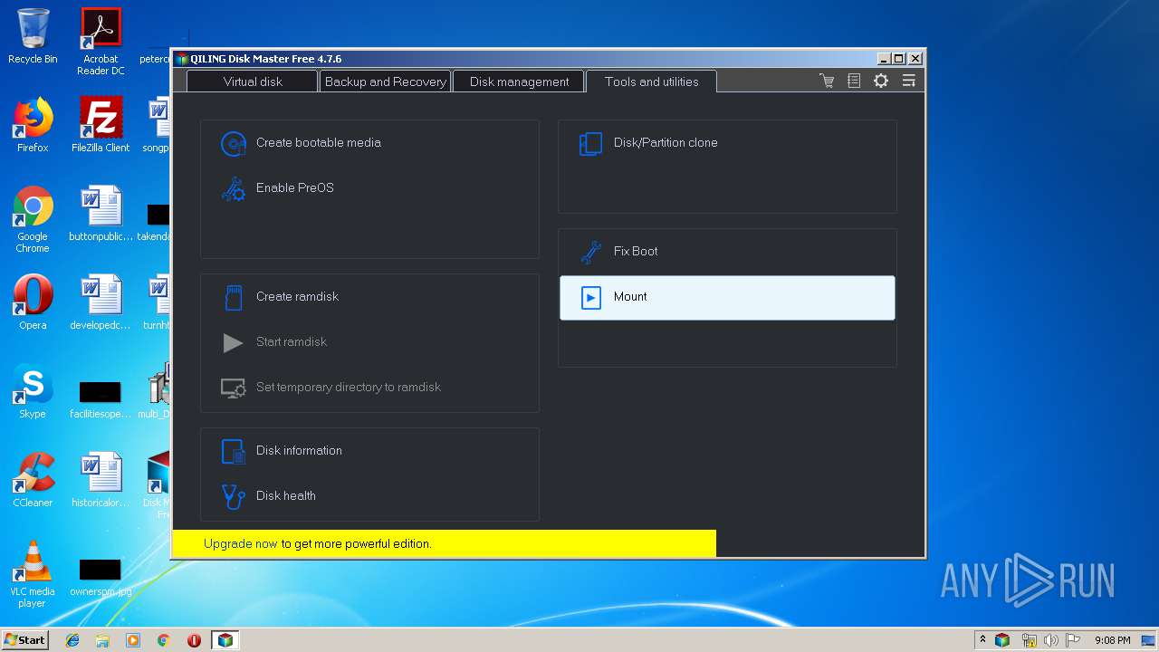Open Action Center flag tray icon
This screenshot has height=652, width=1159.
1073,640
